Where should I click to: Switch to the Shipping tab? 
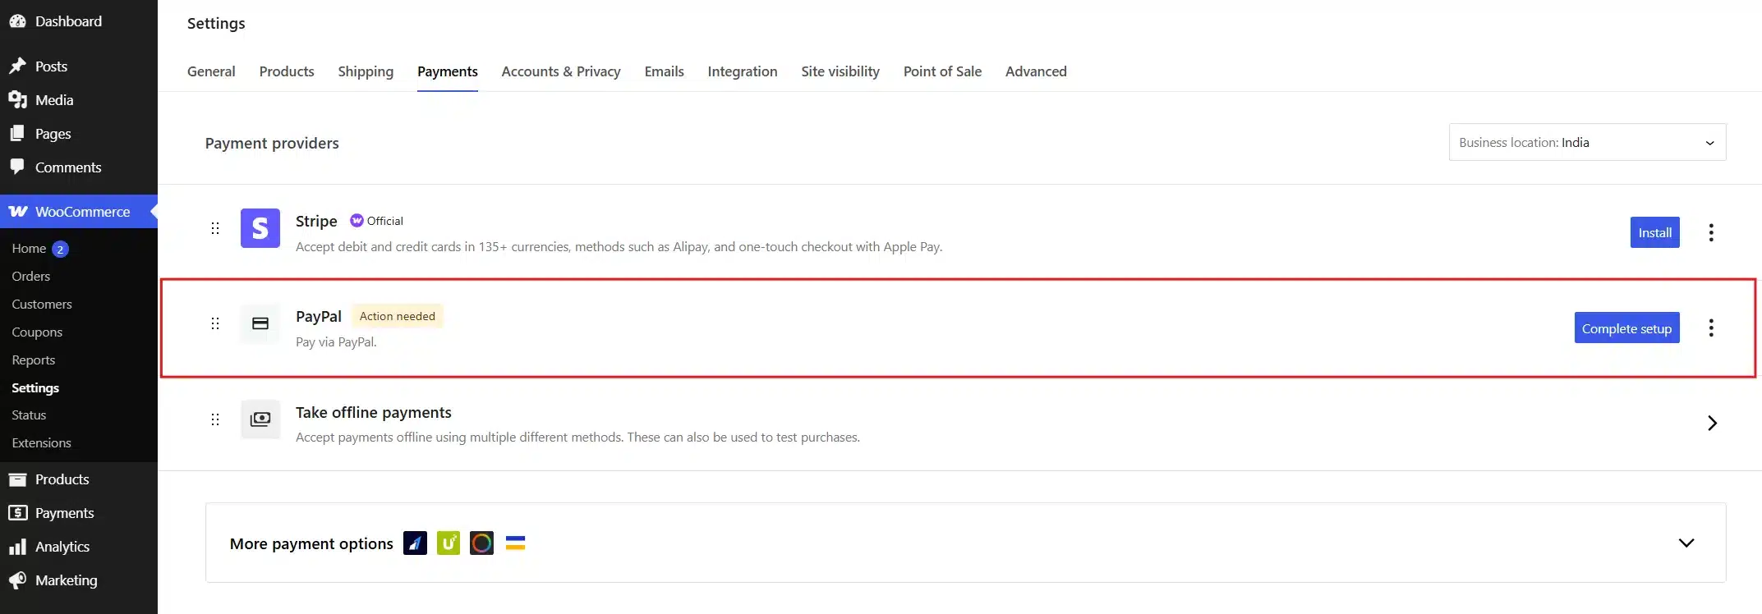click(366, 71)
